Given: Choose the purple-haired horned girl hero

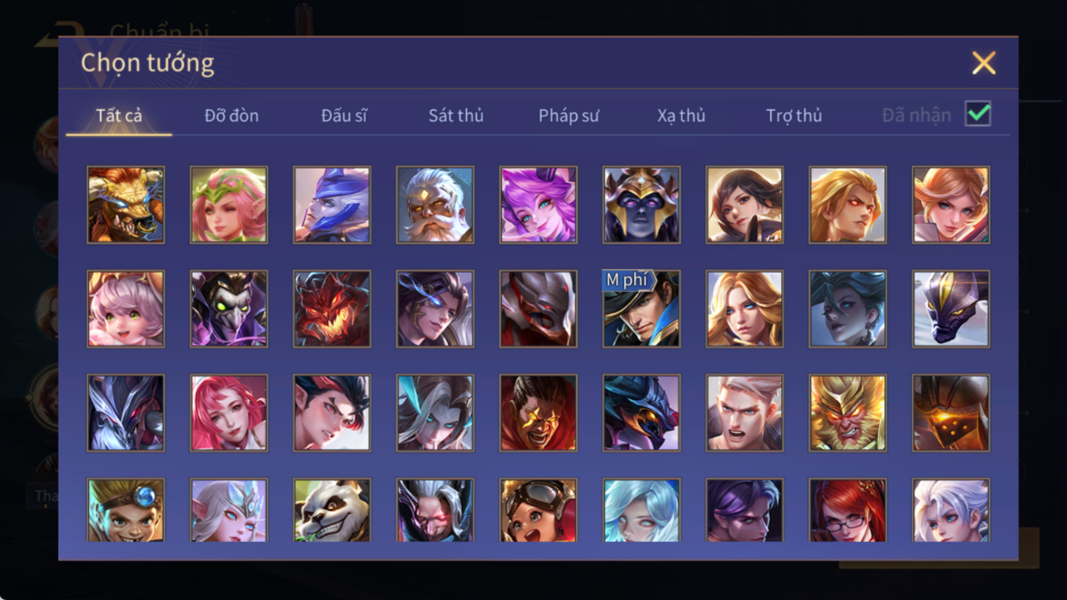Looking at the screenshot, I should [x=538, y=205].
